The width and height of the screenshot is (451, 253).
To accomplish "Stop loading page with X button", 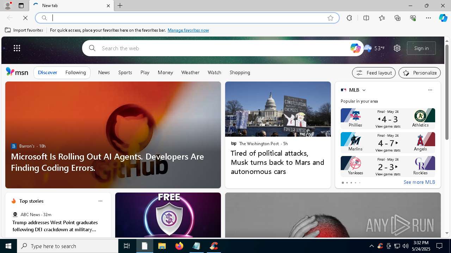I will click(25, 18).
